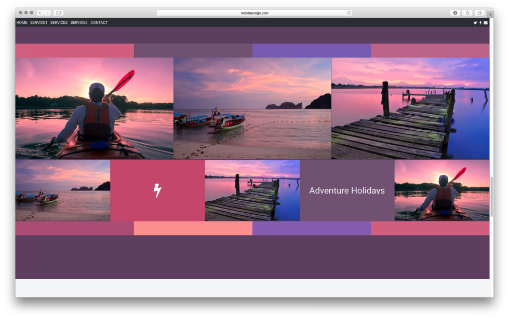
Task: Click the lightning bolt icon tile
Action: pyautogui.click(x=157, y=190)
